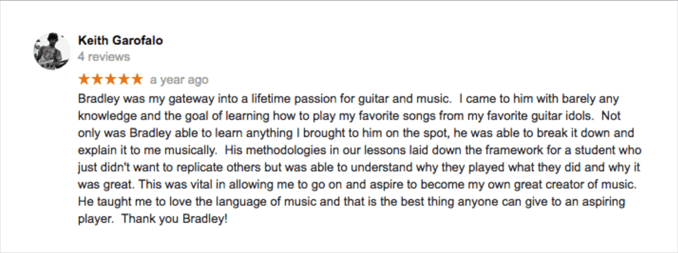Click the first orange rating star
Screen dimensions: 678x253
coord(84,80)
